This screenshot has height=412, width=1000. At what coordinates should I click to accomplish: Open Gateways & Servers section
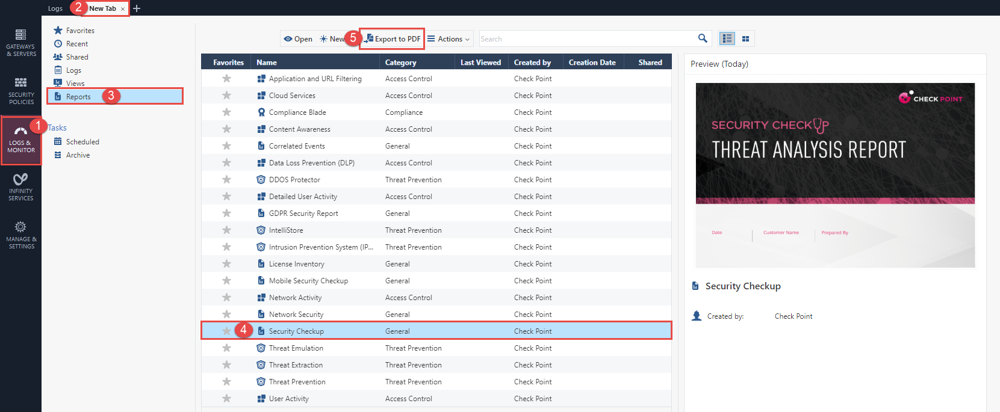21,43
